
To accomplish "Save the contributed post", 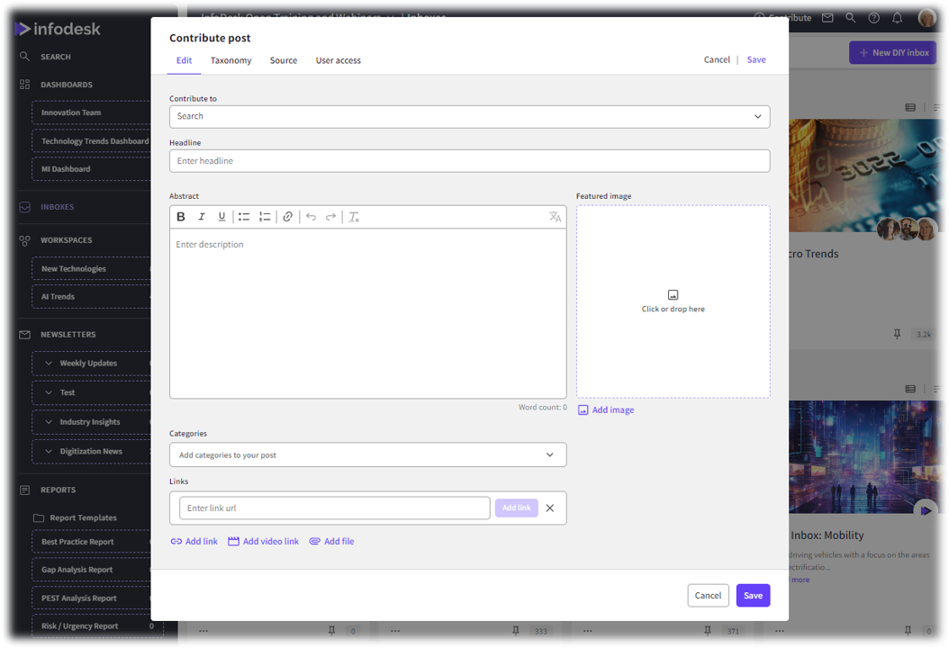I will (x=753, y=595).
